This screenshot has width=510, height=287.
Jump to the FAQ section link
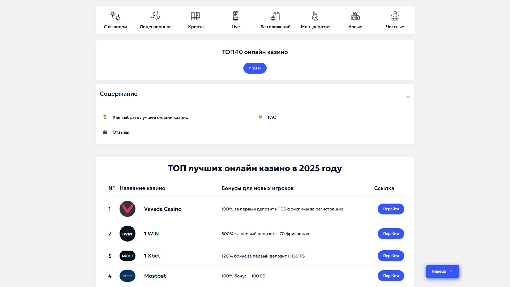pos(272,117)
